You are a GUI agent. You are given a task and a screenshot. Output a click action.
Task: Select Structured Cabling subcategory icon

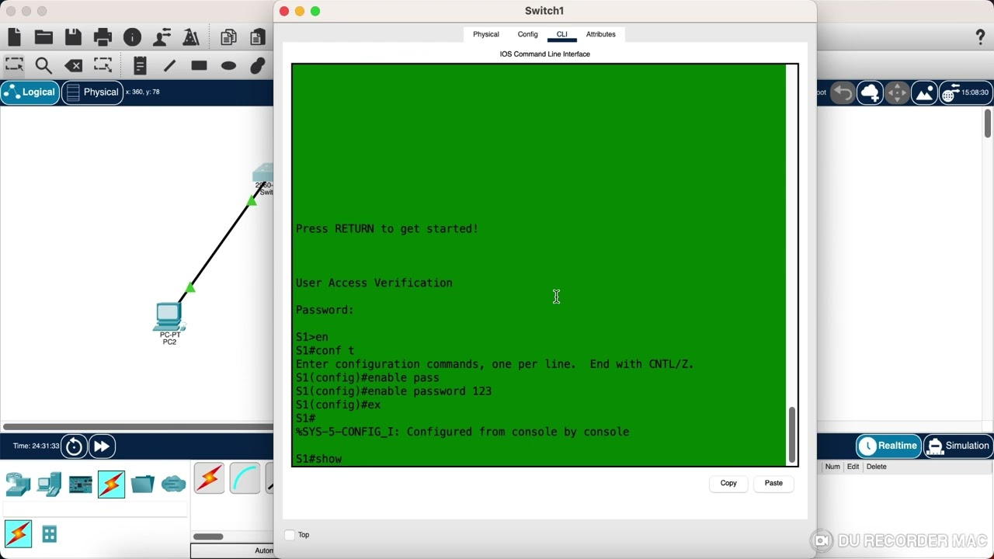(x=49, y=534)
